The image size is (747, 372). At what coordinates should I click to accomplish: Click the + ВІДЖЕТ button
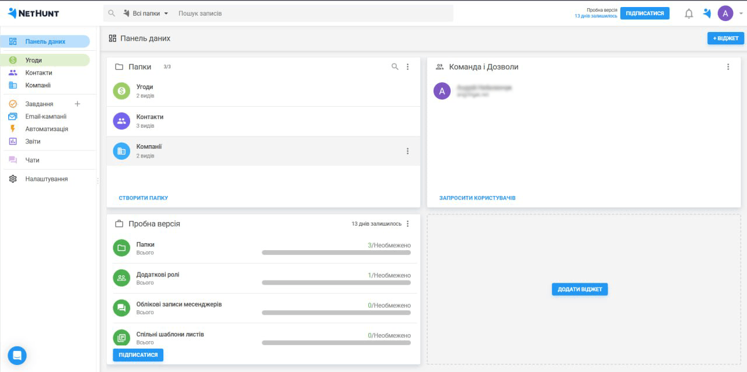click(725, 38)
